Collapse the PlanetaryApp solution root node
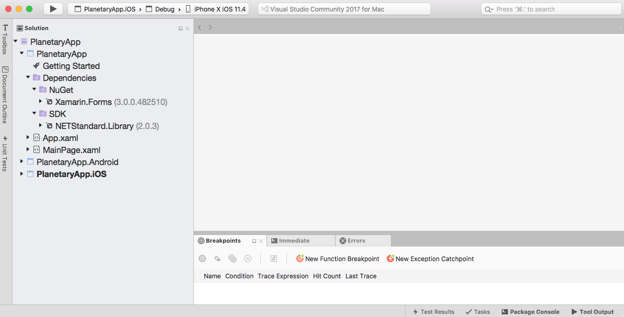 point(16,41)
